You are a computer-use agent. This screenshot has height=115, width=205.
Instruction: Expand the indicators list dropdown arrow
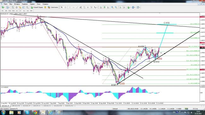pyautogui.click(x=130, y=8)
